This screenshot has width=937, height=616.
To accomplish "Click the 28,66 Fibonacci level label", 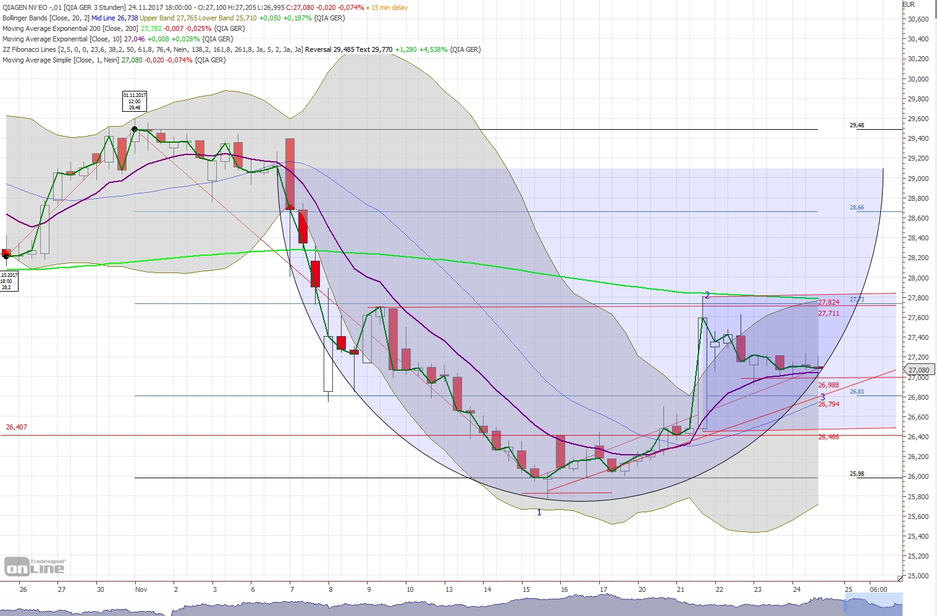I will (x=857, y=208).
